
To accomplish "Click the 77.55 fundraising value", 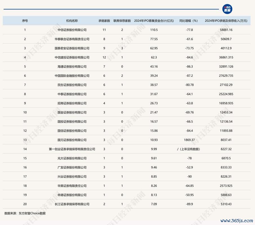I will [154, 39].
